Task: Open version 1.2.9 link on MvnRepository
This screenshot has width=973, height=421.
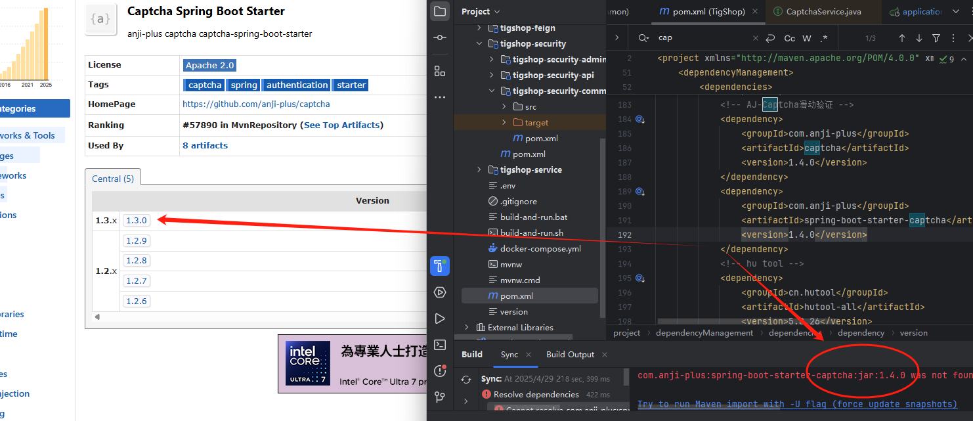Action: [x=137, y=240]
